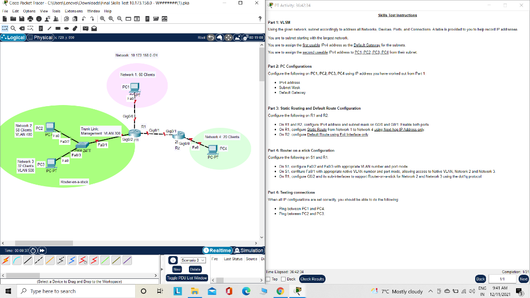Select router R1 in topology
The image size is (530, 298).
[135, 133]
